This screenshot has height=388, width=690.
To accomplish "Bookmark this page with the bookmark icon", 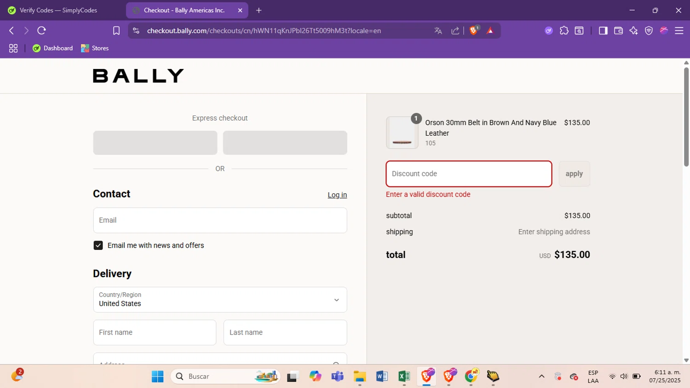I will (116, 30).
